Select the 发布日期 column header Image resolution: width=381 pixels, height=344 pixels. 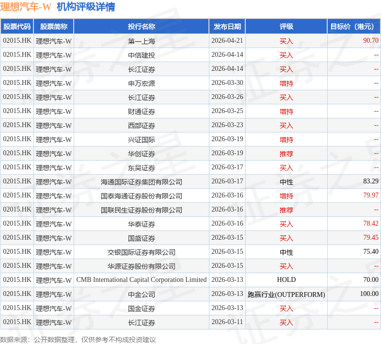[x=227, y=27]
